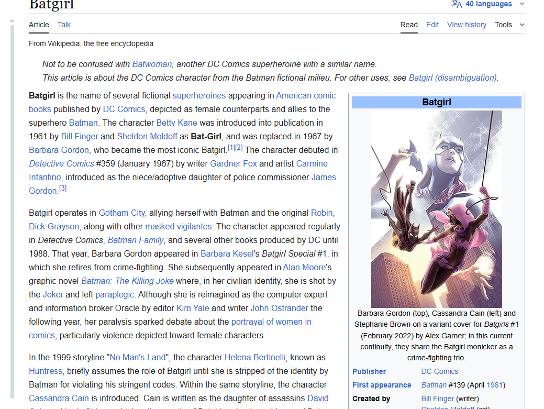This screenshot has height=409, width=544.
Task: Open citation reference [2]
Action: (239, 148)
